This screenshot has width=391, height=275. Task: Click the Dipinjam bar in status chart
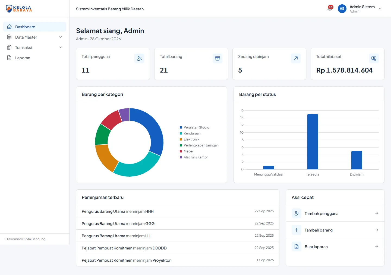tap(357, 160)
